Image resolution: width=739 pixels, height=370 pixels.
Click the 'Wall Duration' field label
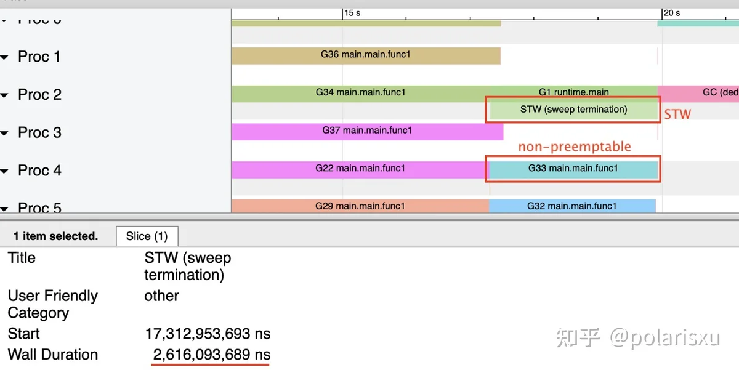pos(53,355)
